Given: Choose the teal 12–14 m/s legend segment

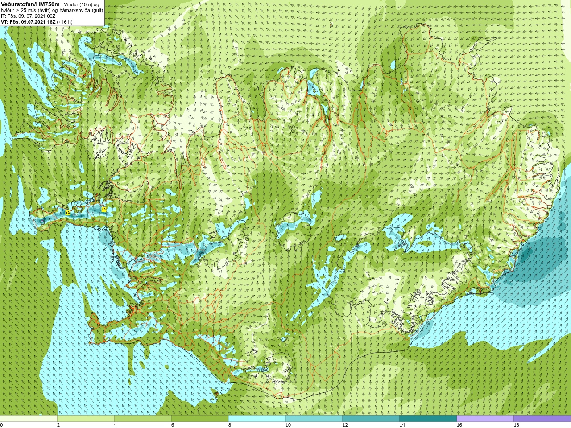Looking at the screenshot, I should click(371, 419).
